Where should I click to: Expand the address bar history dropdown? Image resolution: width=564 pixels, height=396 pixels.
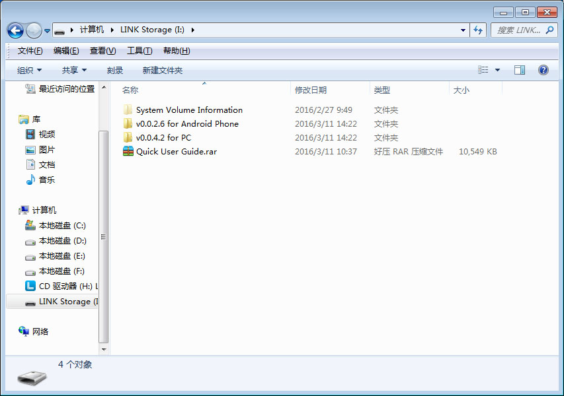(463, 30)
